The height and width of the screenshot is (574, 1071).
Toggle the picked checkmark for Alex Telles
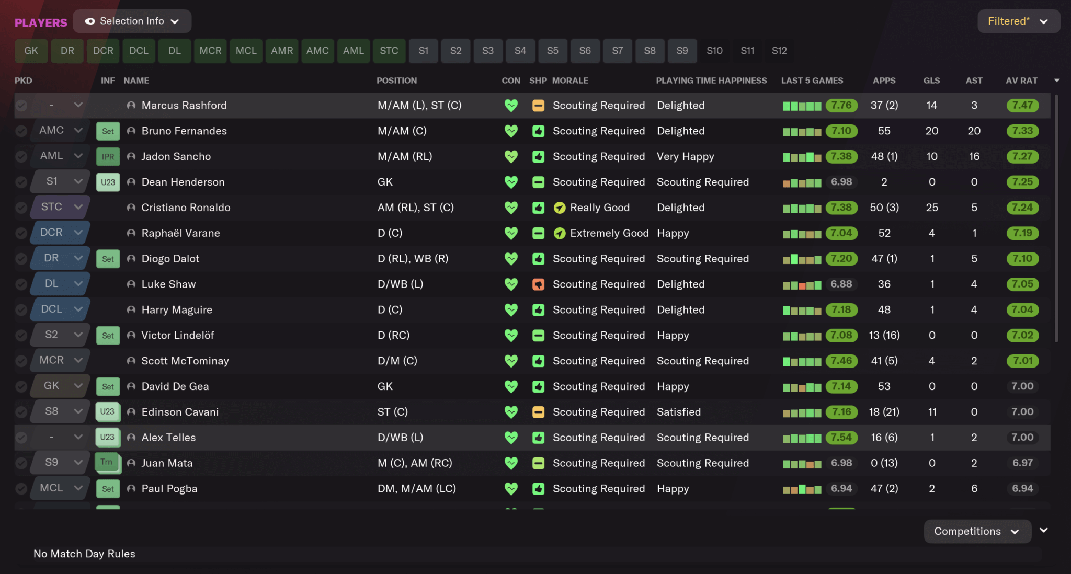click(x=21, y=438)
